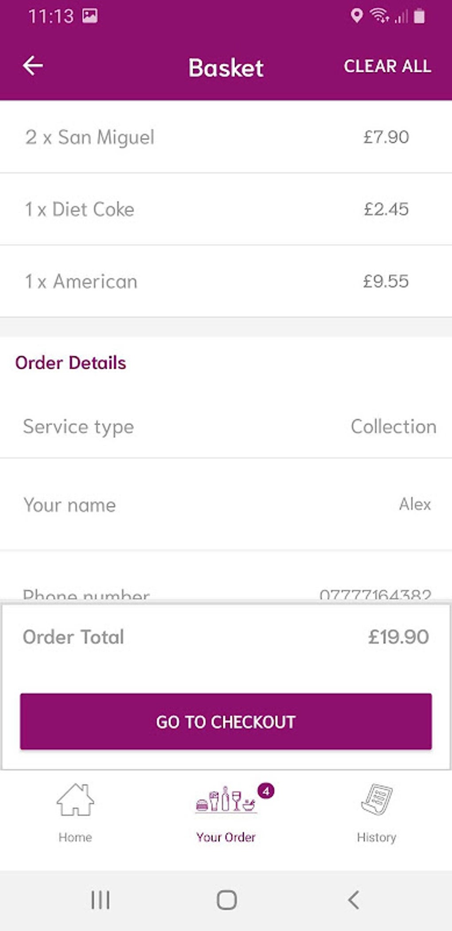Open the Your Order food icon
The height and width of the screenshot is (931, 452).
point(226,800)
